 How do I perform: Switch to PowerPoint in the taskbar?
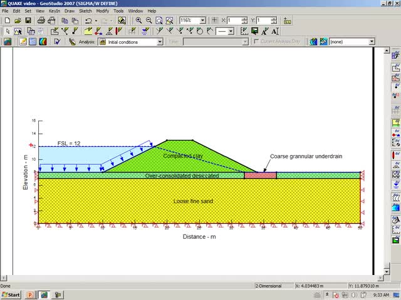29,294
